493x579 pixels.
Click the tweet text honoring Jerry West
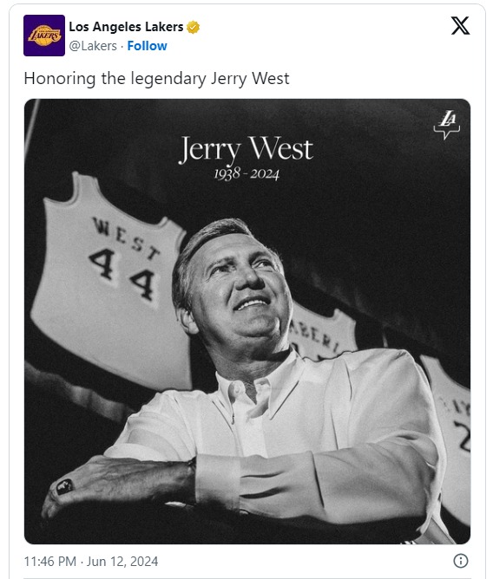(x=156, y=79)
